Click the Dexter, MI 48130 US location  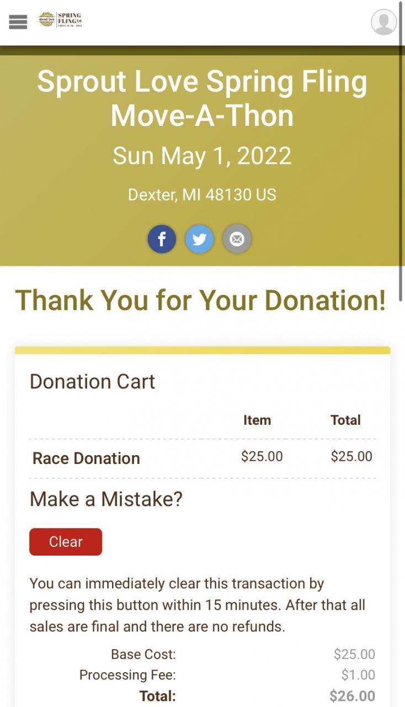pyautogui.click(x=202, y=194)
